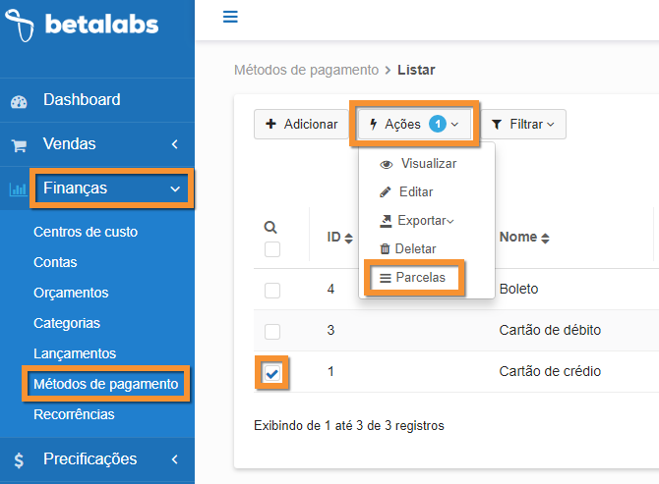Image resolution: width=659 pixels, height=484 pixels.
Task: Toggle the select-all header checkbox
Action: pyautogui.click(x=272, y=249)
